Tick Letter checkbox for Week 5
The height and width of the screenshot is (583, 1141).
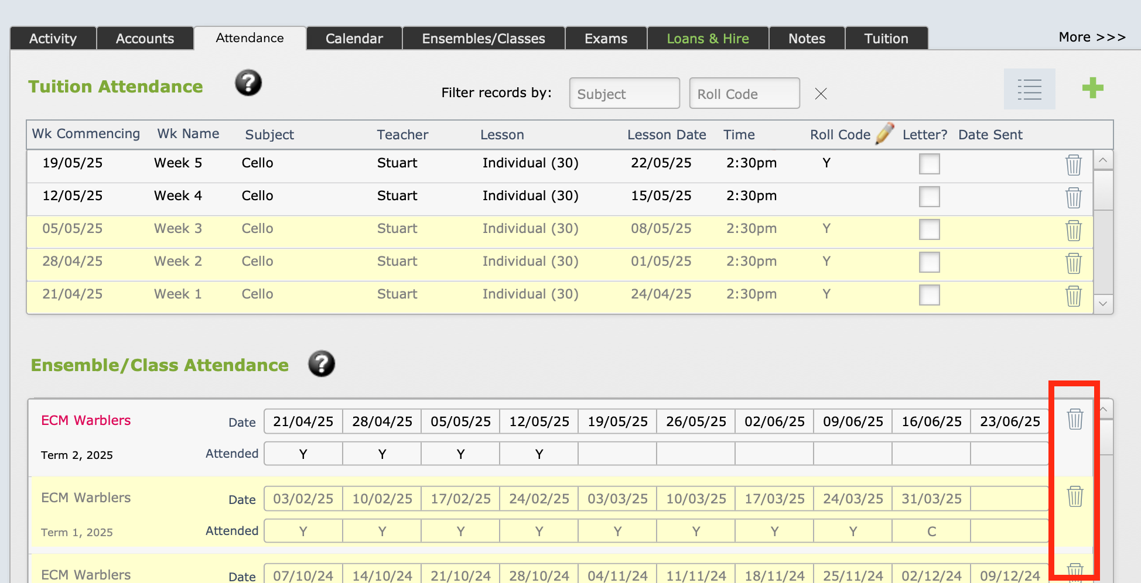930,164
